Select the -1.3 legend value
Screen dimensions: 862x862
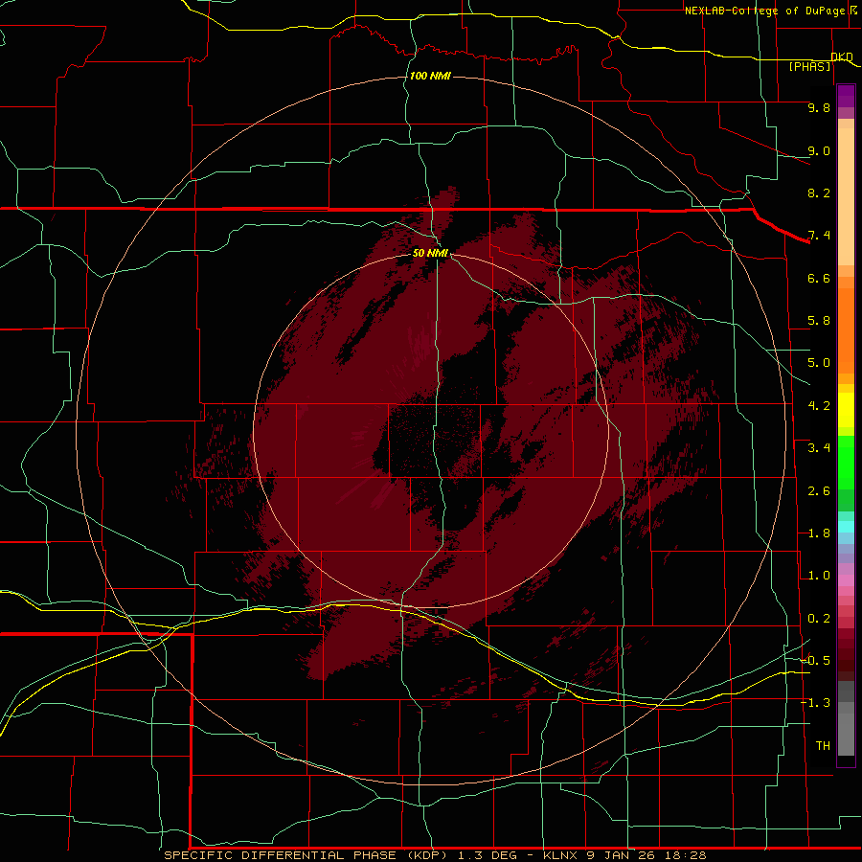[815, 703]
